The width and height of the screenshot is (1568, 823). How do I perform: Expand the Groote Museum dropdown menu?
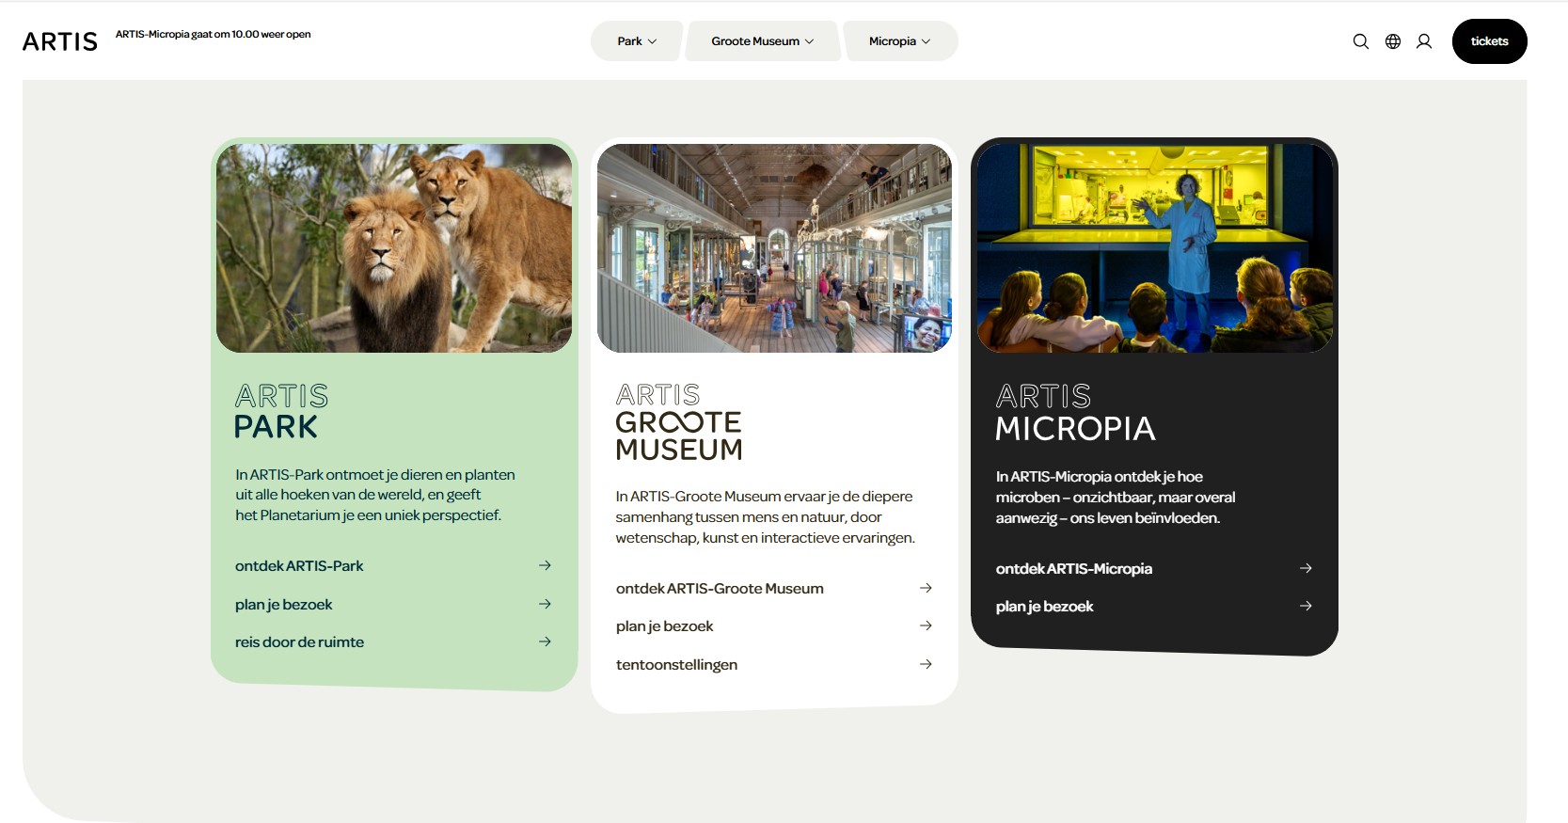click(x=762, y=41)
